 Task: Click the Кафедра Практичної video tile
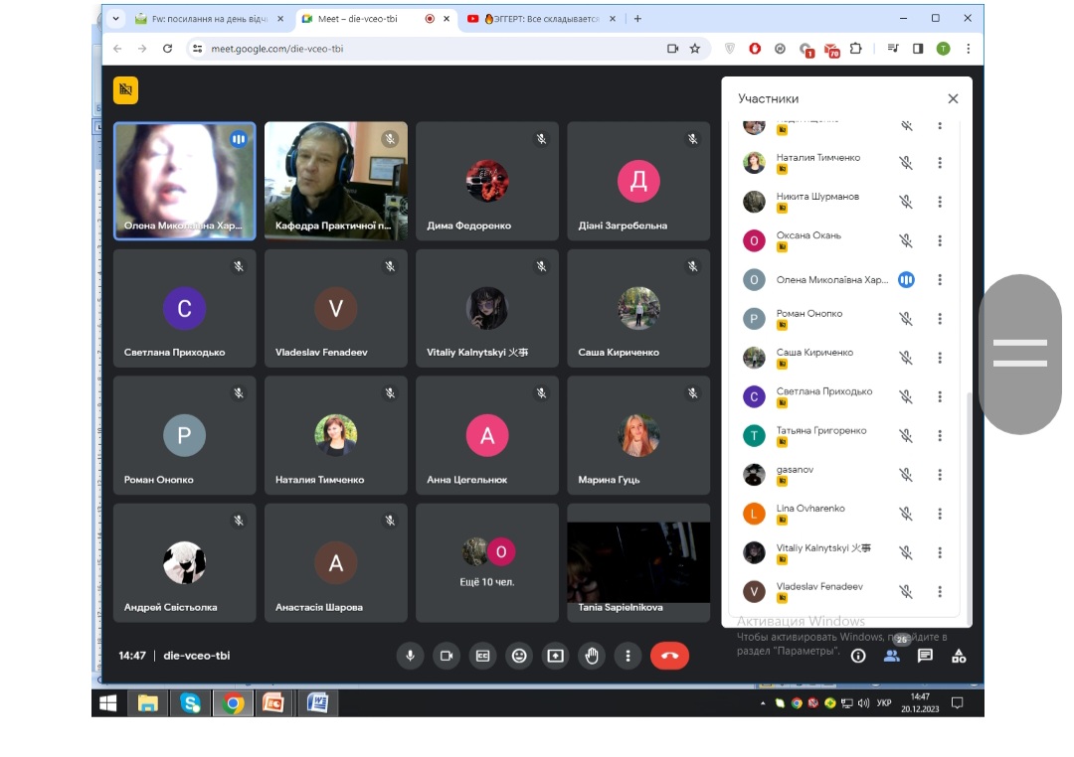point(336,182)
